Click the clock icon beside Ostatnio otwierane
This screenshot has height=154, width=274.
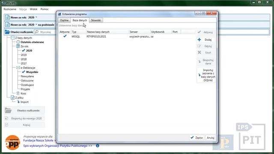click(18, 42)
